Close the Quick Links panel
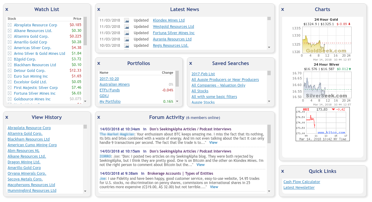The image size is (372, 202). [x=283, y=171]
